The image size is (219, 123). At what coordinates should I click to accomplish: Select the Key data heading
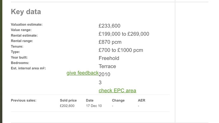[26, 12]
